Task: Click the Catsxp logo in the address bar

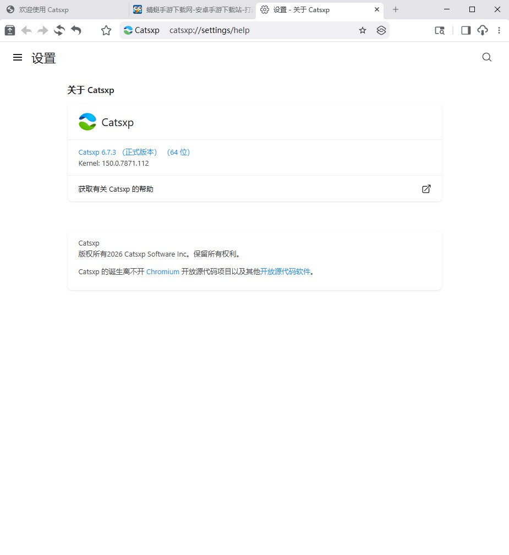Action: [x=128, y=30]
